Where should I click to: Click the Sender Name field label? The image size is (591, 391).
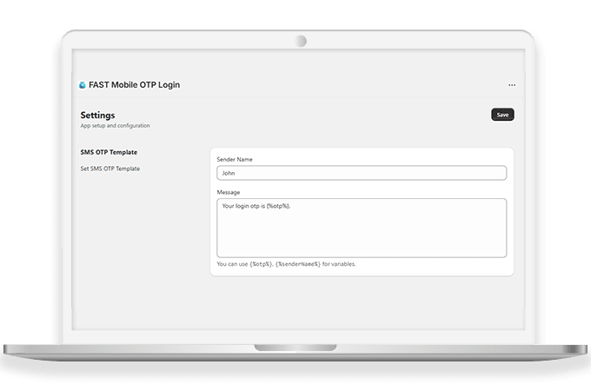pos(237,159)
